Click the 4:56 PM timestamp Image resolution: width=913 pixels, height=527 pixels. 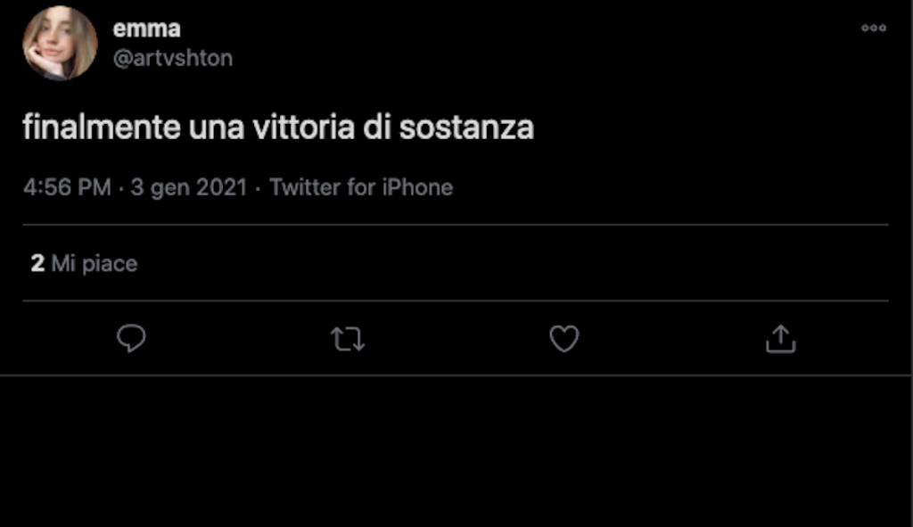tap(67, 188)
